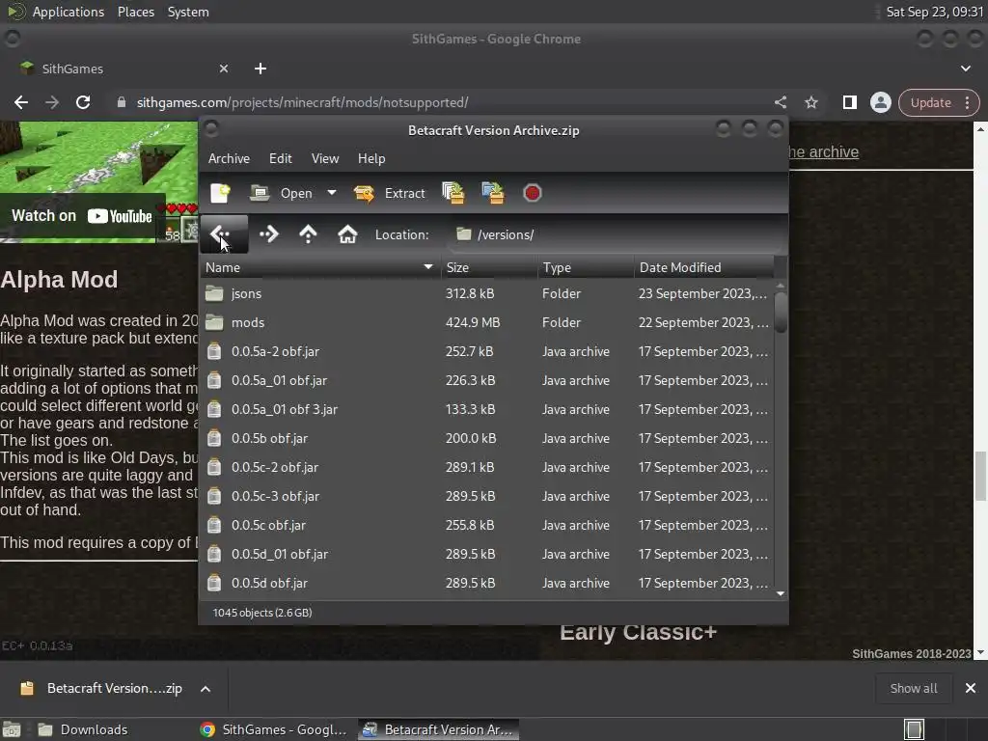This screenshot has height=741, width=988.
Task: Share this page icon in Chrome
Action: [780, 102]
